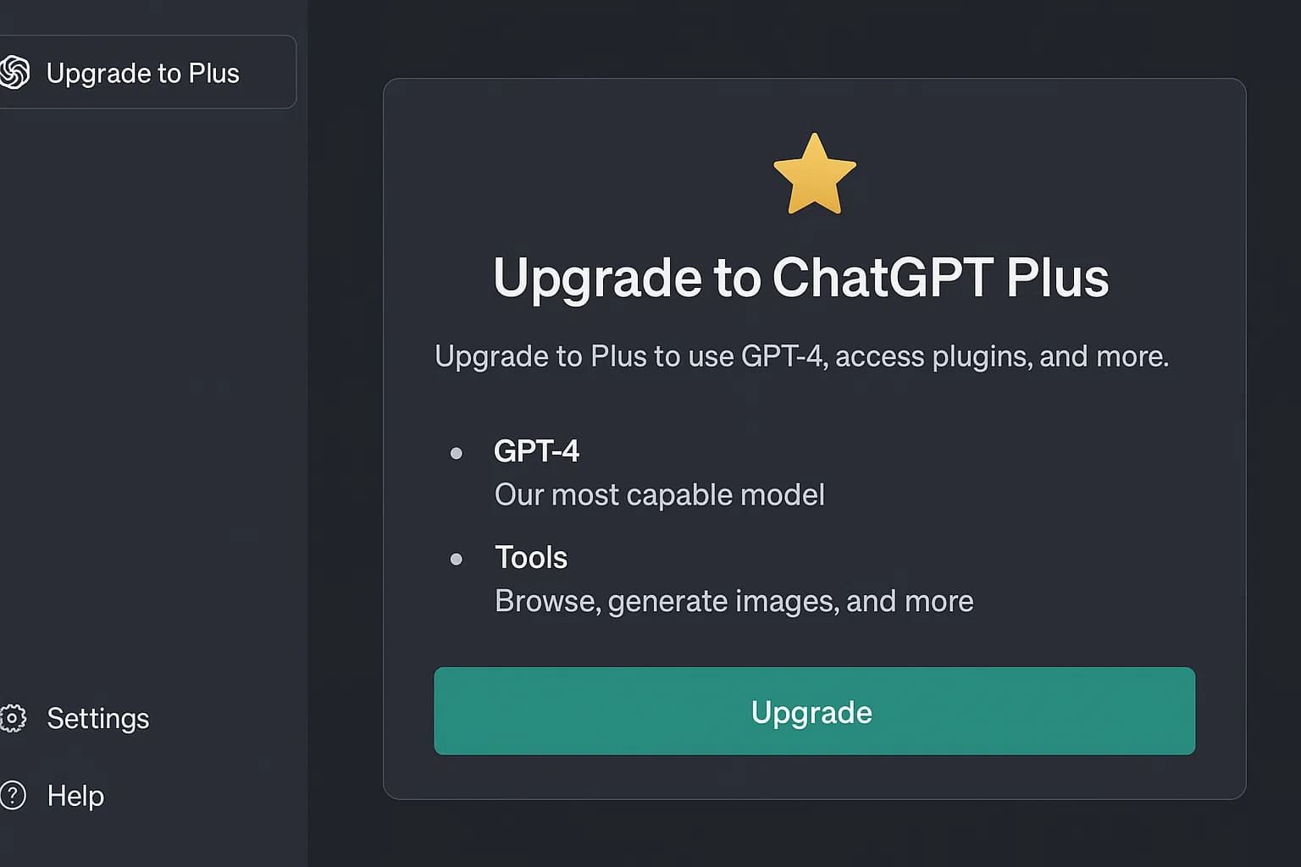
Task: Click the bullet point next to GPT-4
Action: coord(457,453)
